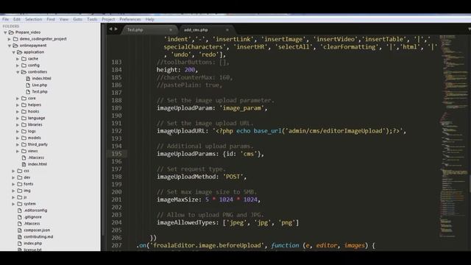Click the img folder icon
Viewport: 471px width, 265px height.
(x=20, y=191)
